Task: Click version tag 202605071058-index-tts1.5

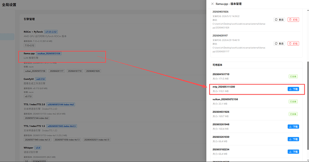Action: pos(67,140)
